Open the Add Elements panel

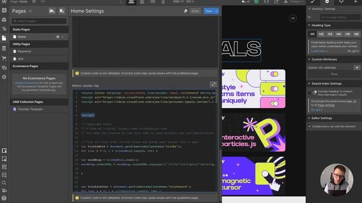(4, 10)
